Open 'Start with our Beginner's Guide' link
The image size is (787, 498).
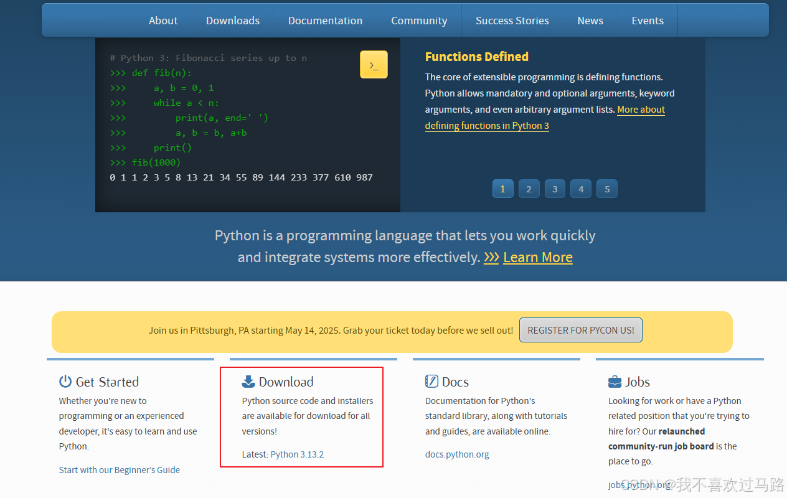(x=120, y=470)
